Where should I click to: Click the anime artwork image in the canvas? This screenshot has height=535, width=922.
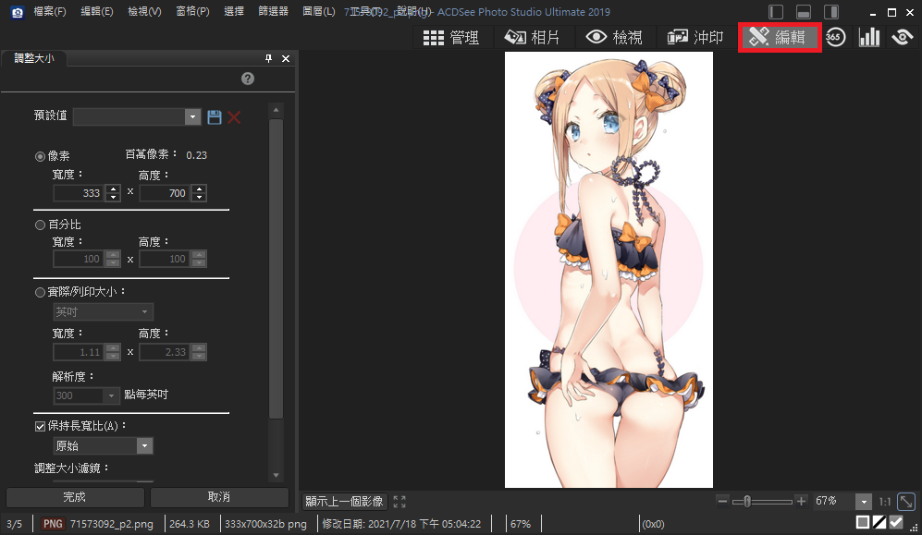609,270
